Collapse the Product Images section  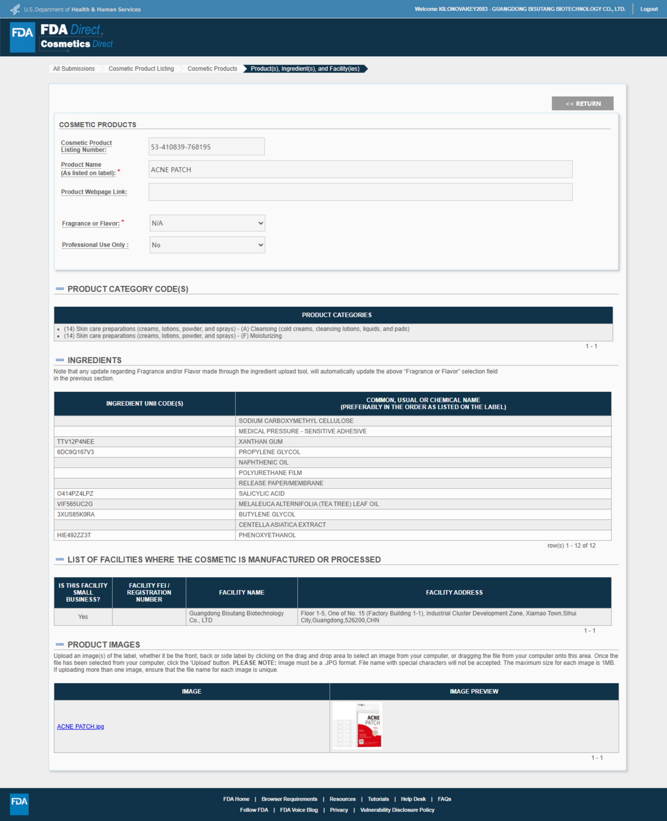coord(59,645)
